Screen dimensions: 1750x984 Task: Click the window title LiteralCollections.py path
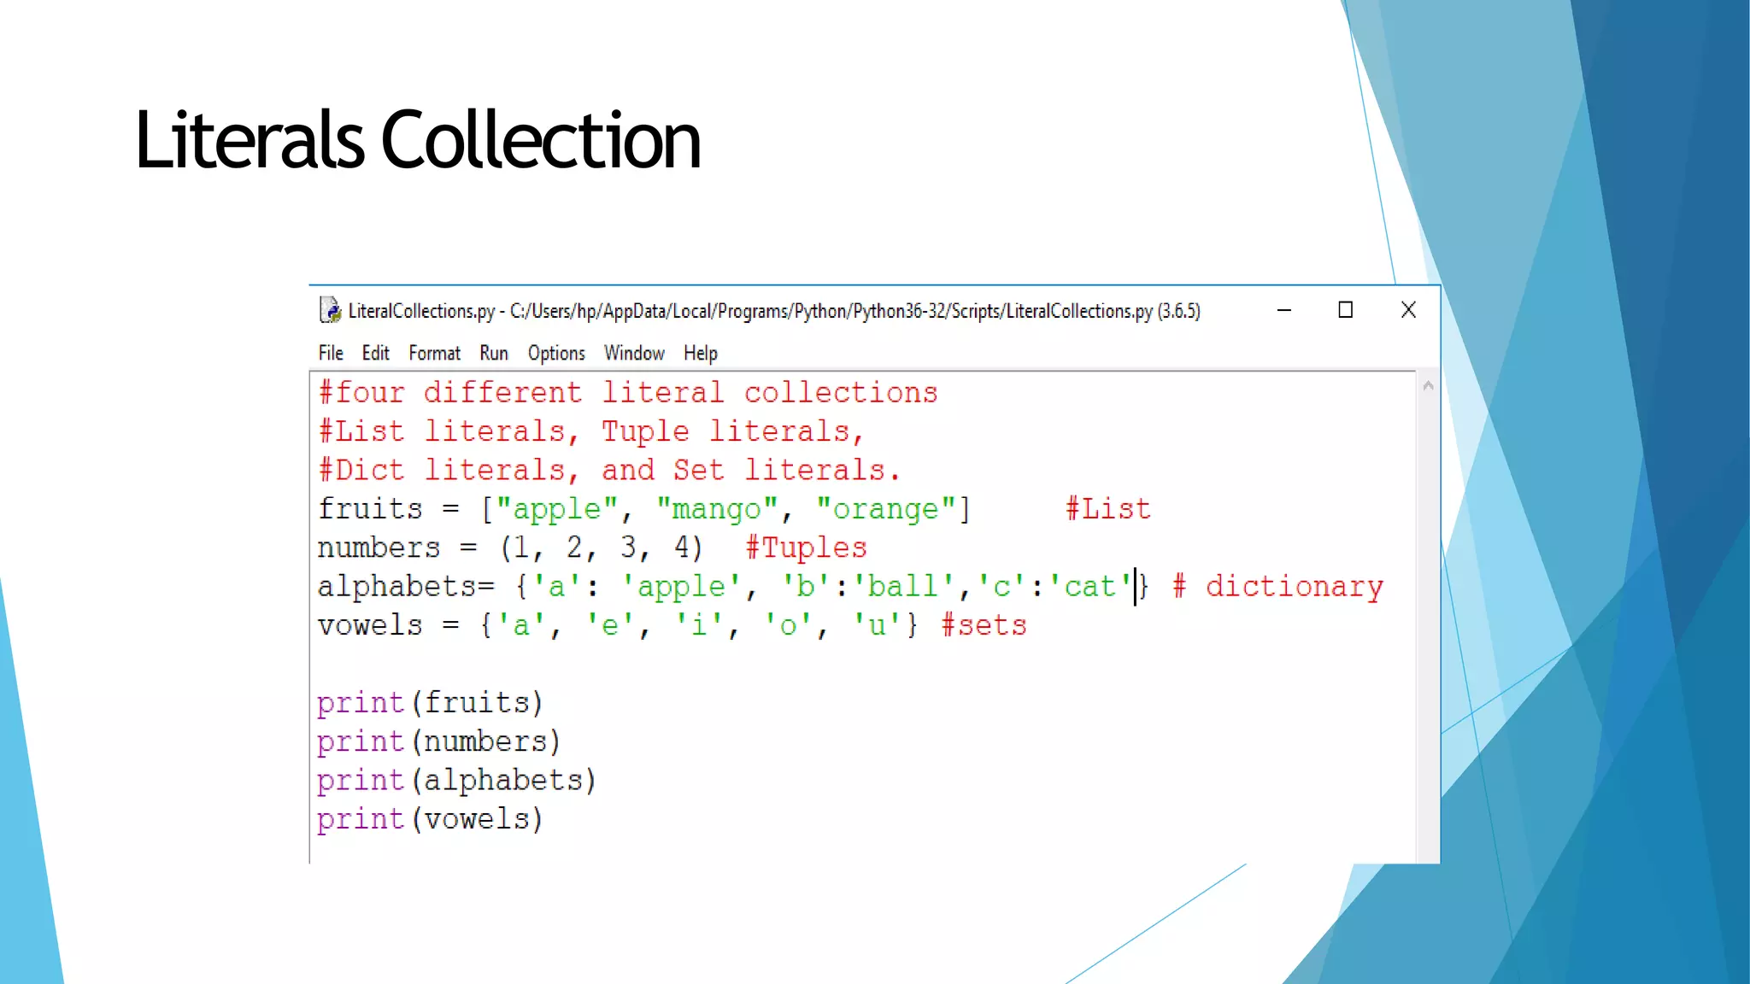(774, 311)
